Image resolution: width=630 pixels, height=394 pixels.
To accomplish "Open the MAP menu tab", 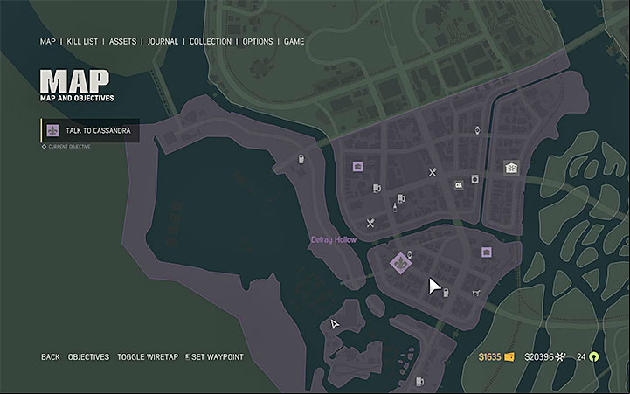I will [48, 41].
